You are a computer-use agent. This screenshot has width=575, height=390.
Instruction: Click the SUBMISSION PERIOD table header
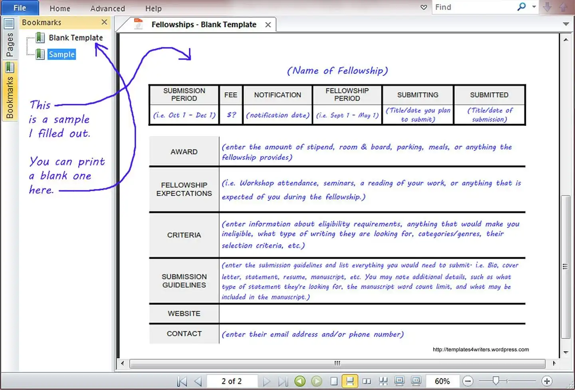pos(184,95)
